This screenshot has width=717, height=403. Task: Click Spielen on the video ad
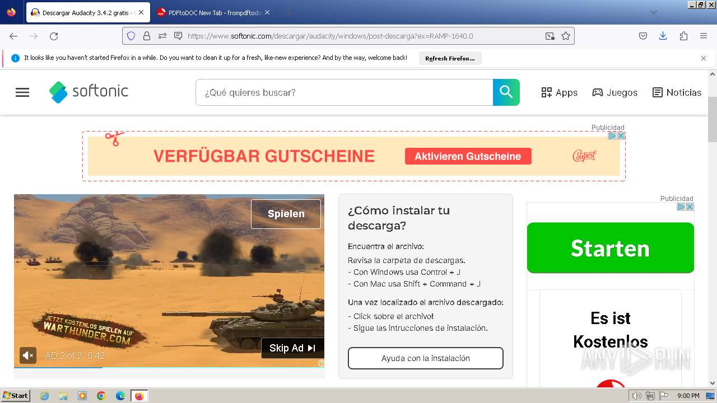286,214
